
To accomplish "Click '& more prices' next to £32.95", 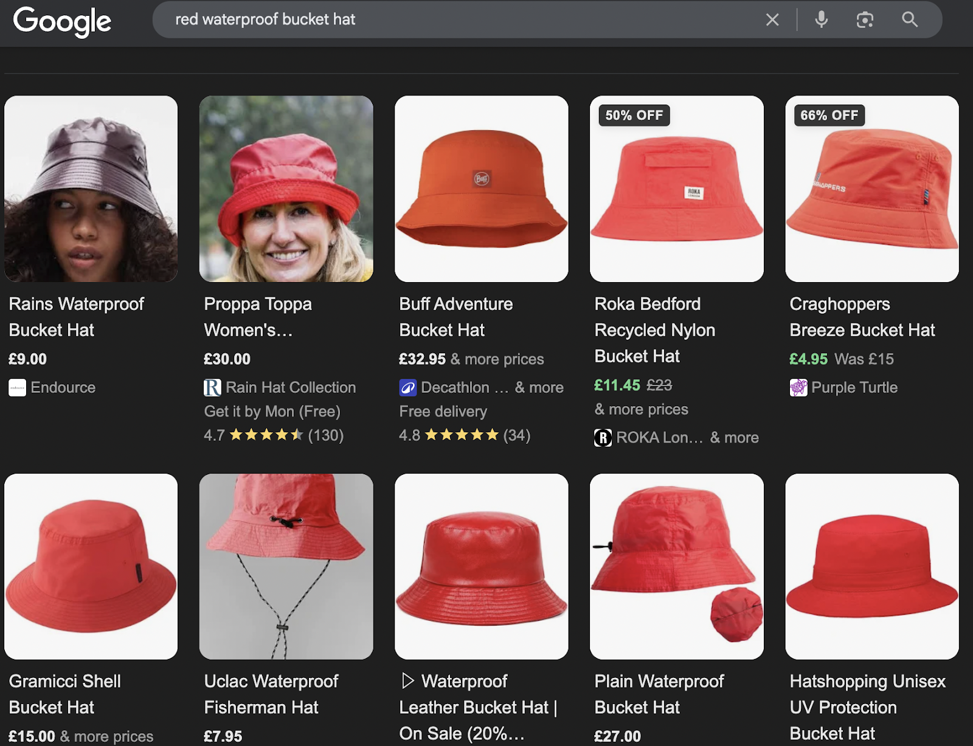I will click(x=497, y=359).
